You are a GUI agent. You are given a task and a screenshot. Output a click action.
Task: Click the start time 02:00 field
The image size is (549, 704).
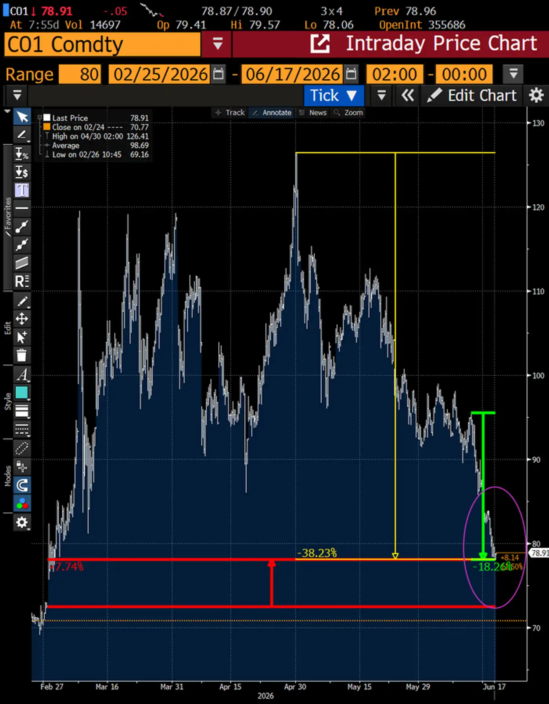394,74
